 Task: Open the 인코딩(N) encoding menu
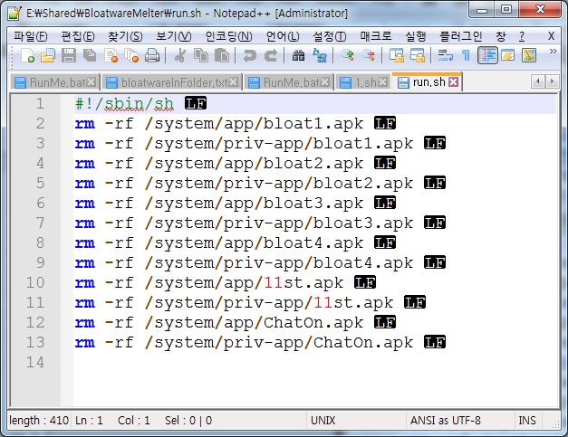228,35
